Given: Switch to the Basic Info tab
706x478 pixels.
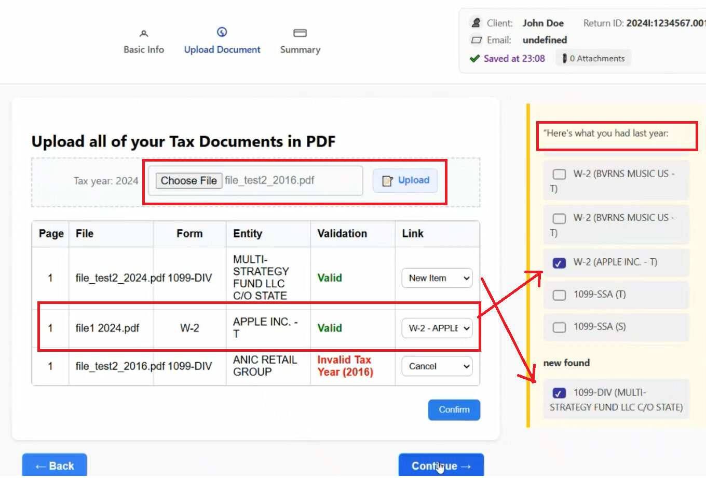Looking at the screenshot, I should point(144,49).
